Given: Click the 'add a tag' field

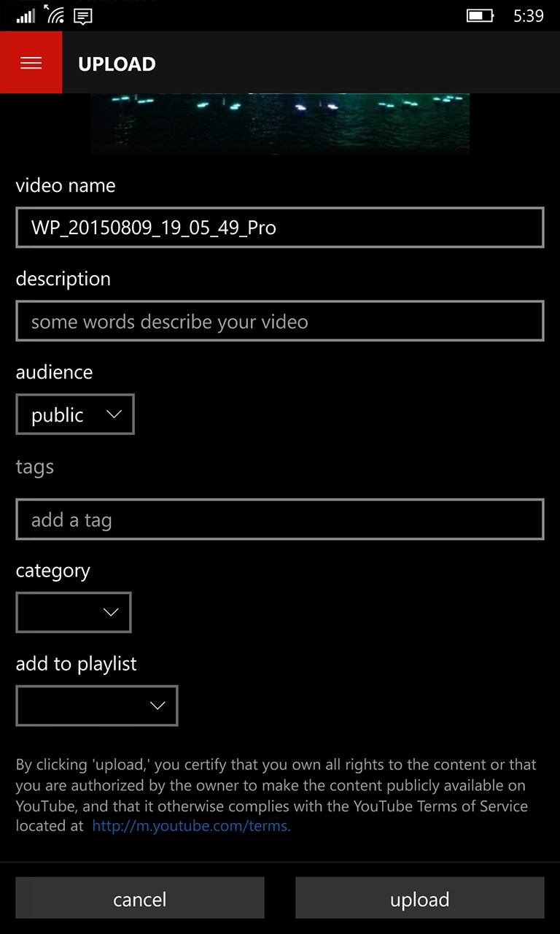Looking at the screenshot, I should click(280, 520).
